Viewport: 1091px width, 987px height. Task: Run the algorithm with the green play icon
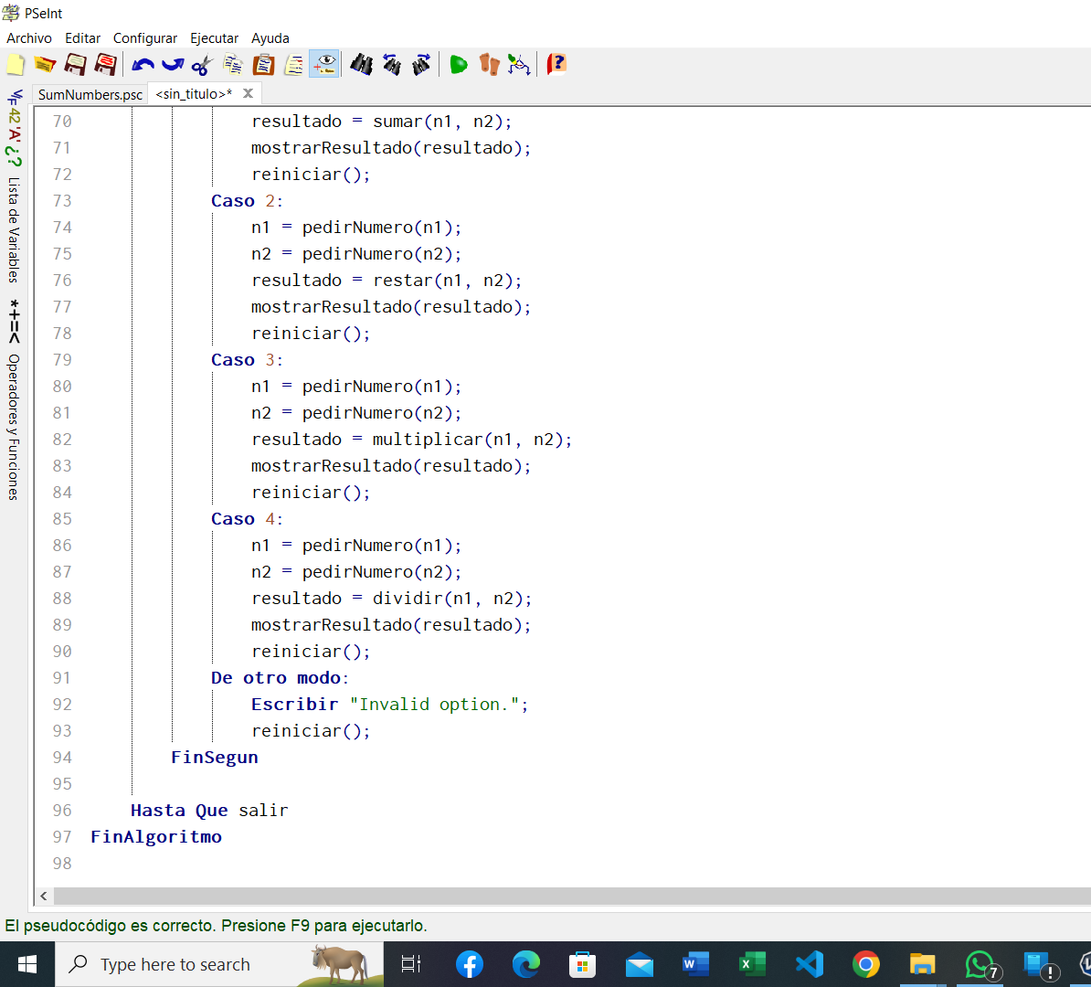point(459,65)
